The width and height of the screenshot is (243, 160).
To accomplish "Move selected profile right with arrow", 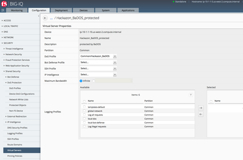I will [201, 108].
